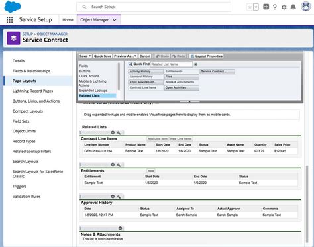Click the Open Activities palette item
314x247 pixels.
pyautogui.click(x=182, y=87)
